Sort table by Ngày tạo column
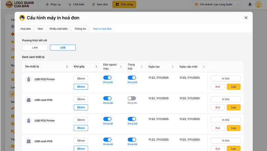267x151 pixels. click(172, 67)
